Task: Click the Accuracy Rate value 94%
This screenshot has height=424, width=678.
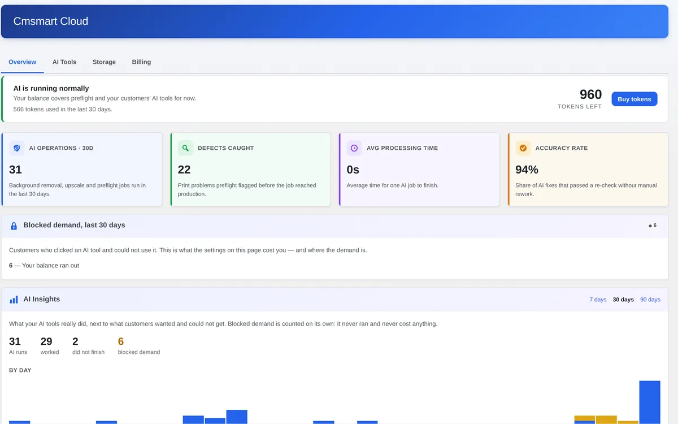Action: 527,170
